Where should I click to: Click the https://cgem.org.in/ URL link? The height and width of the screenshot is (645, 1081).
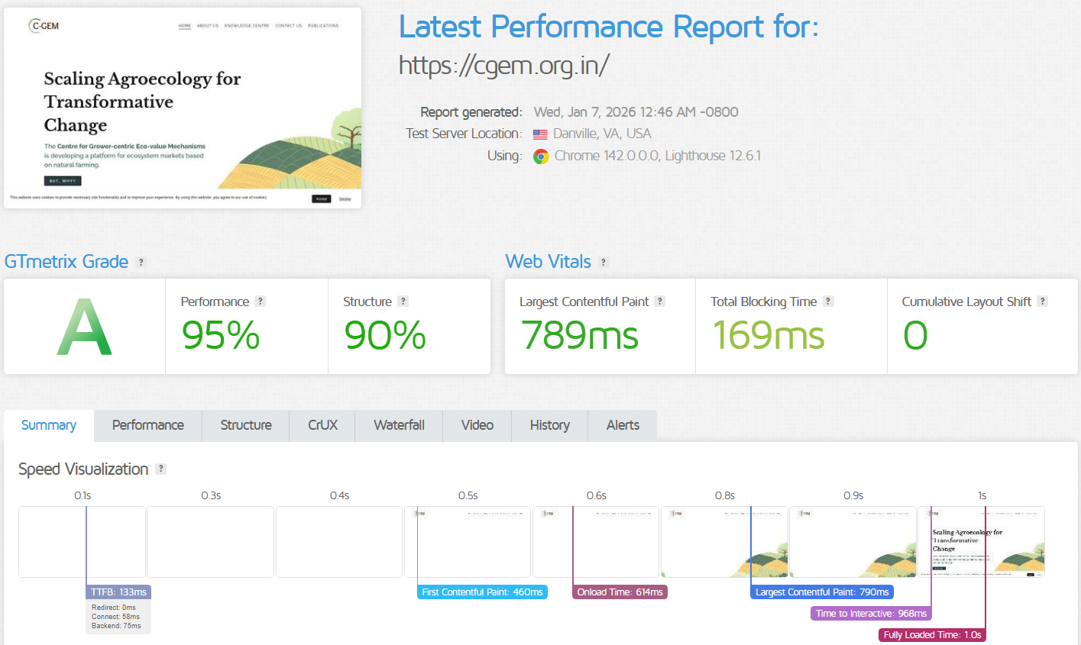click(503, 66)
